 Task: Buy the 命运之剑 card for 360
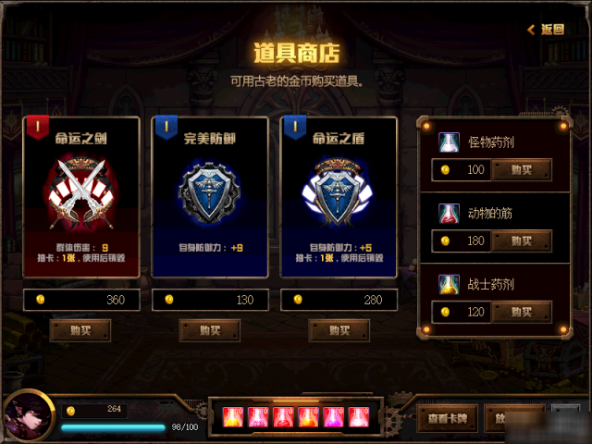(80, 330)
